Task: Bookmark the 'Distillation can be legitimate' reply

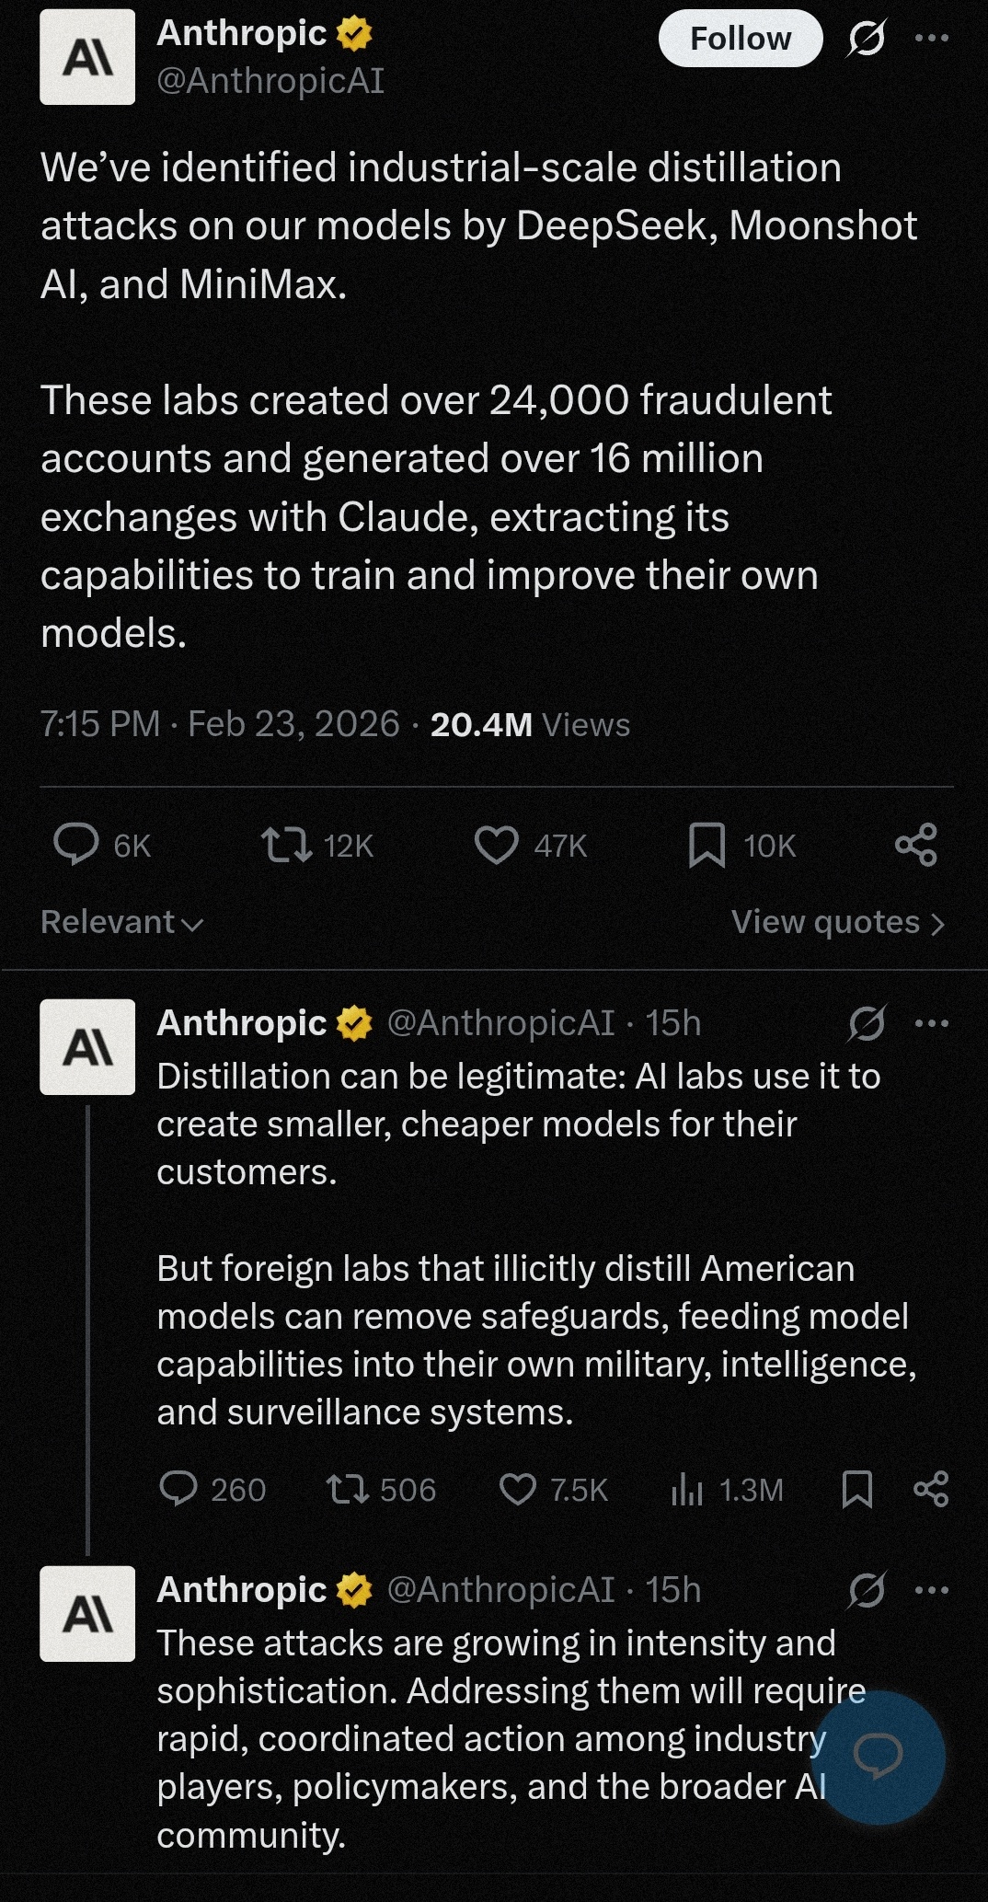Action: 857,1488
